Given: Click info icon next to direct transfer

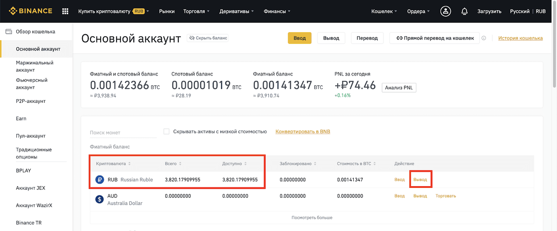Looking at the screenshot, I should point(484,38).
